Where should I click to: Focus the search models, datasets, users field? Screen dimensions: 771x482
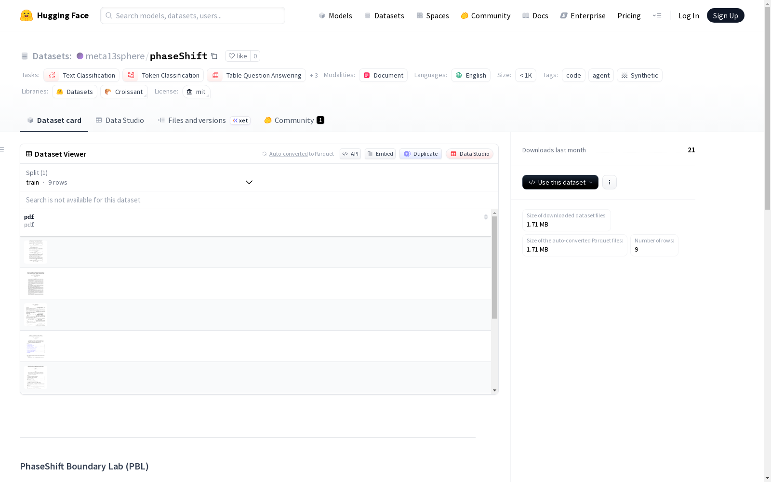[x=193, y=15]
